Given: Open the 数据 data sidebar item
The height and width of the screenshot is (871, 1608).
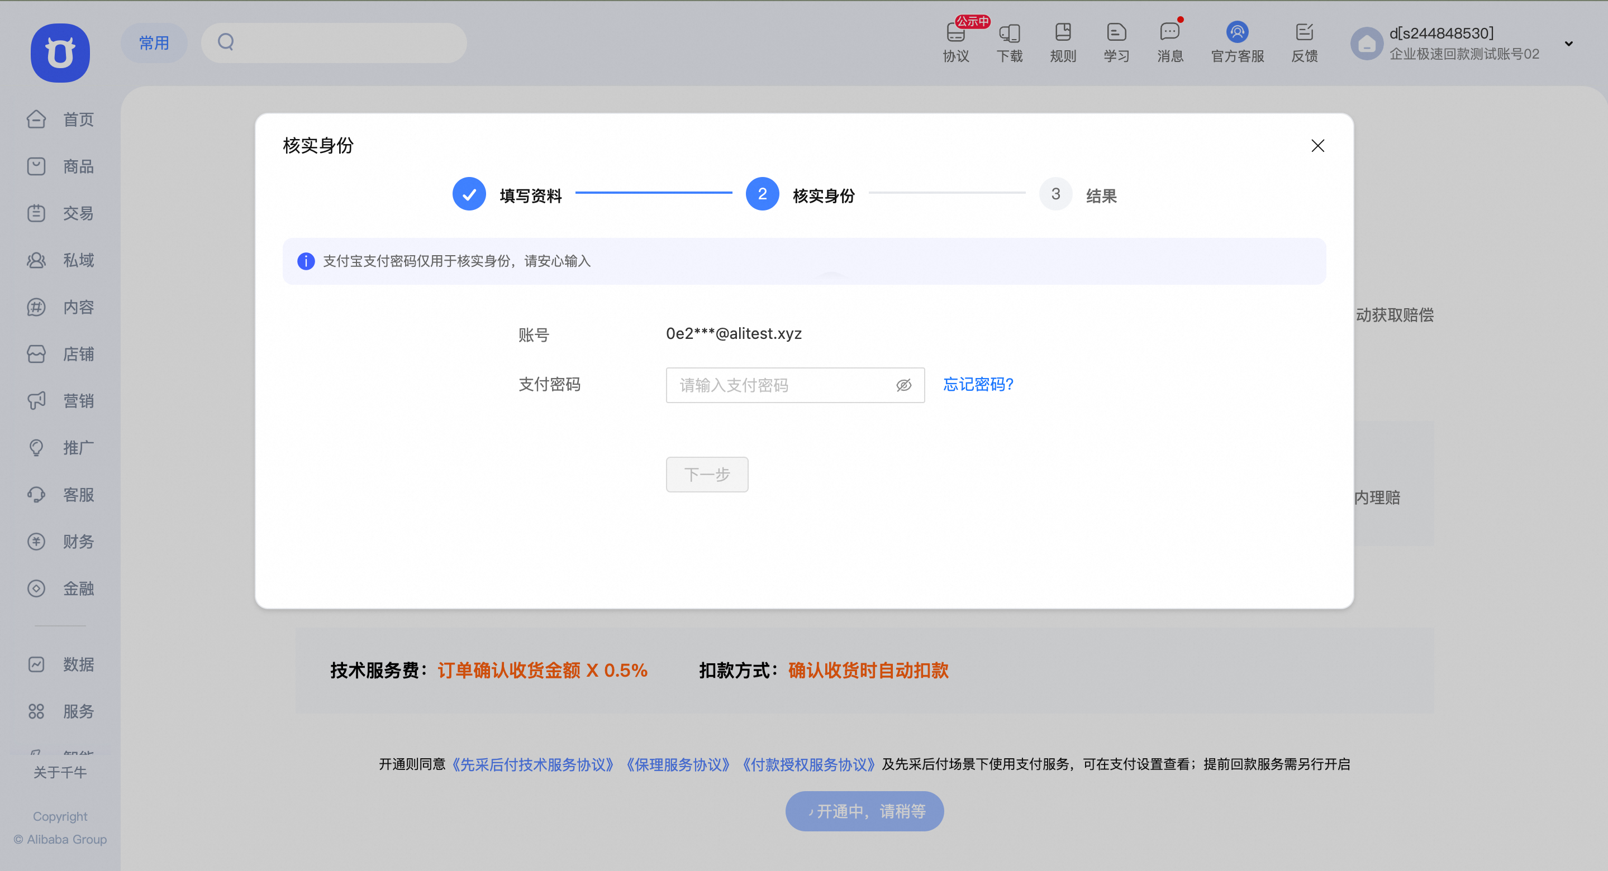Looking at the screenshot, I should pos(60,664).
